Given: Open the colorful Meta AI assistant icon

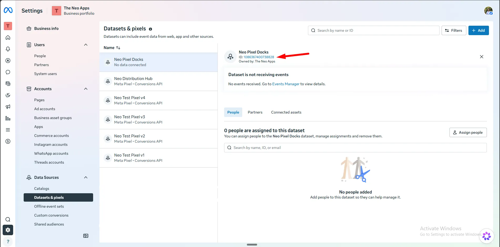Looking at the screenshot, I should (486, 236).
